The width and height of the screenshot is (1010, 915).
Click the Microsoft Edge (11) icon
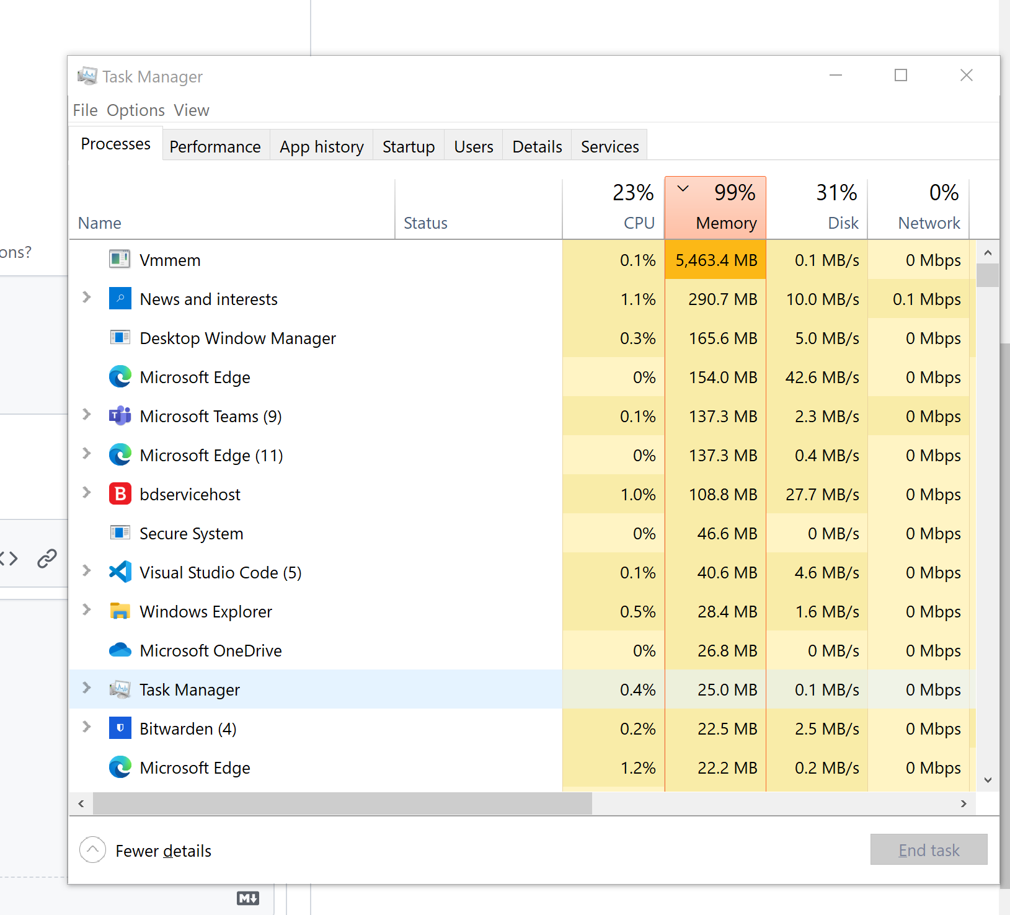pos(120,454)
